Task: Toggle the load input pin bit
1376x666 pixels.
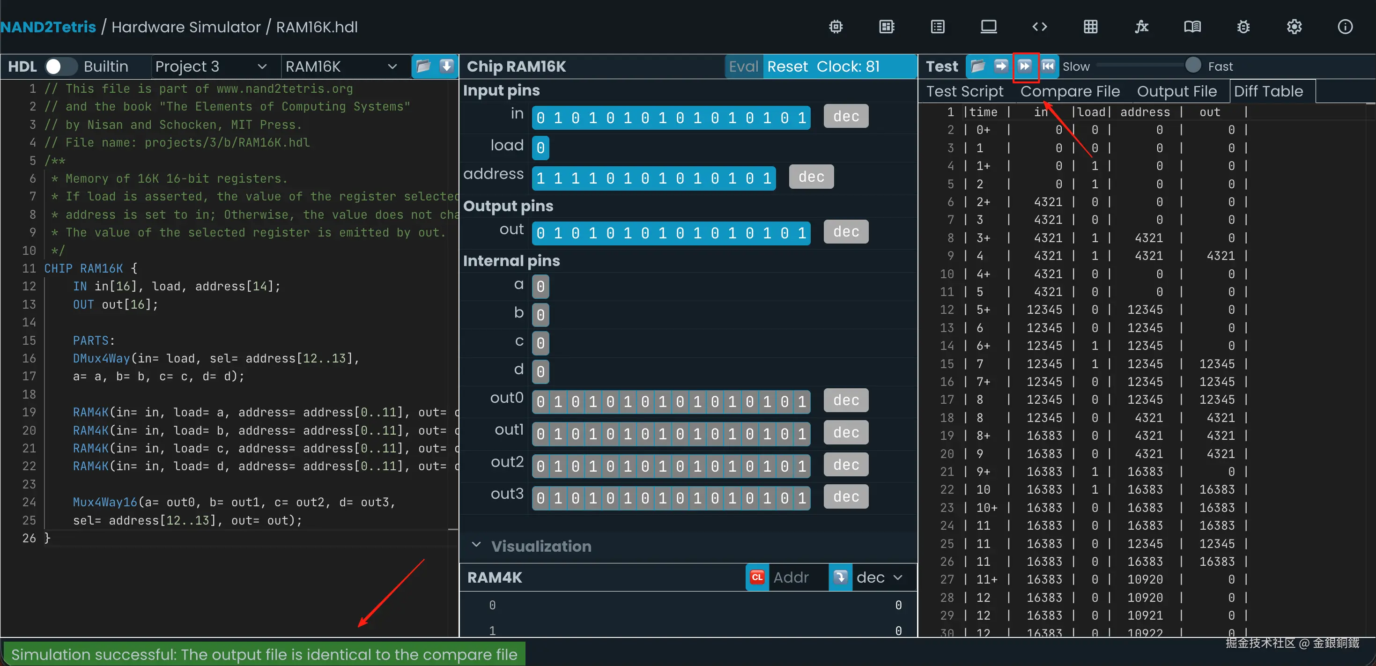Action: [540, 148]
